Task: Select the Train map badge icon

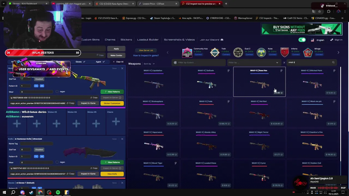Action: click(215, 52)
